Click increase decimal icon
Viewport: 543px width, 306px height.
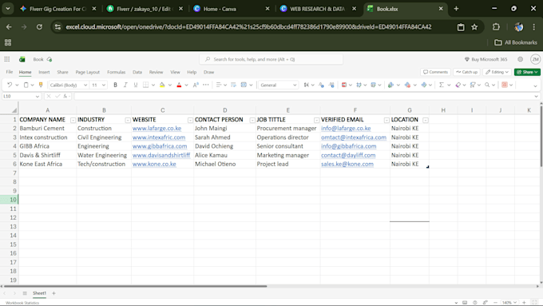point(331,85)
